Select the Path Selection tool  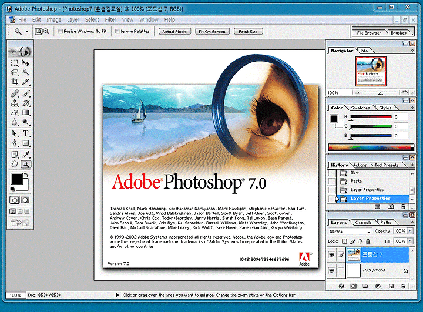(15, 133)
